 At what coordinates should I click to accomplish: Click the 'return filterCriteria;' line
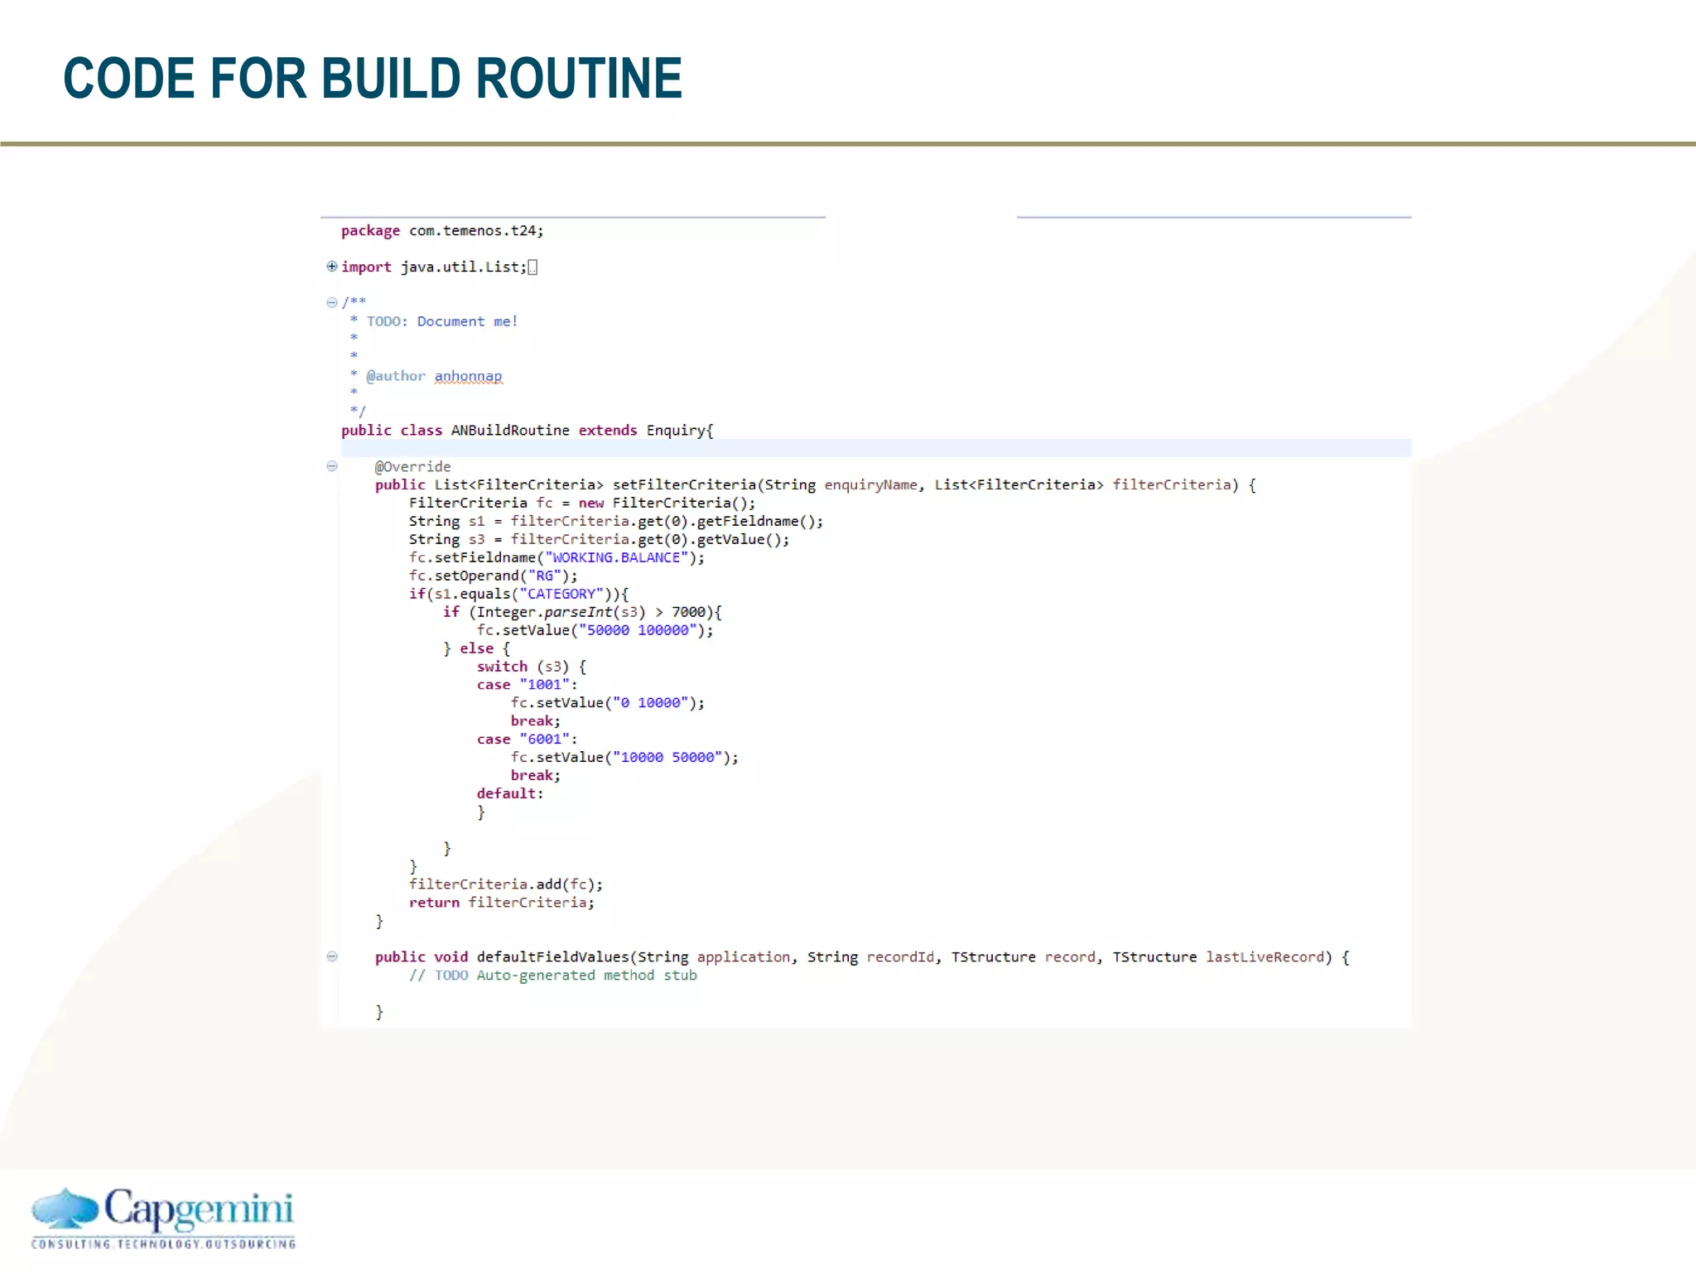(502, 903)
